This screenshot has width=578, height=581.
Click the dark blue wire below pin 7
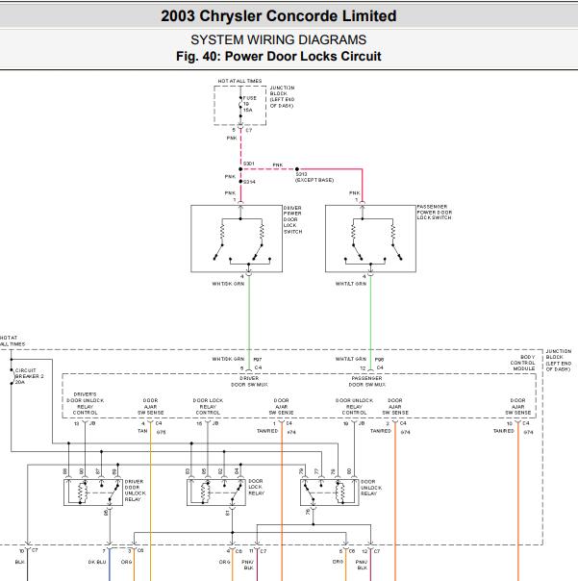coord(110,567)
